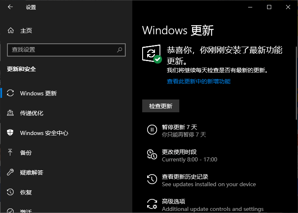The image size is (298, 213).
Task: Click the wrench icon for 疑难解答
Action: [10, 172]
